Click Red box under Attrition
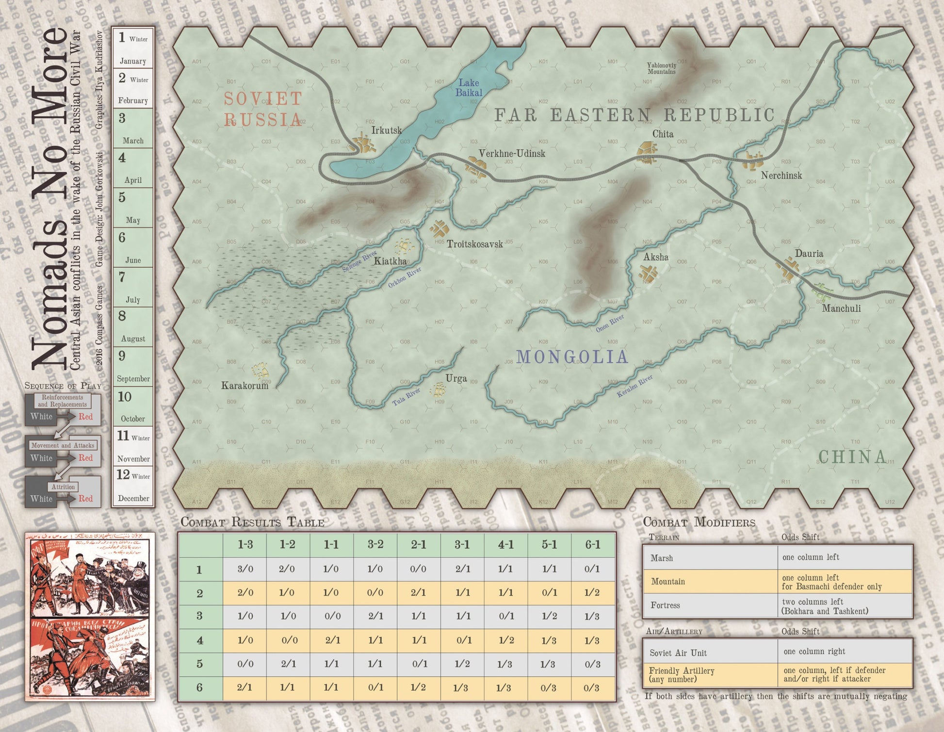Viewport: 944px width, 732px height. tap(85, 498)
